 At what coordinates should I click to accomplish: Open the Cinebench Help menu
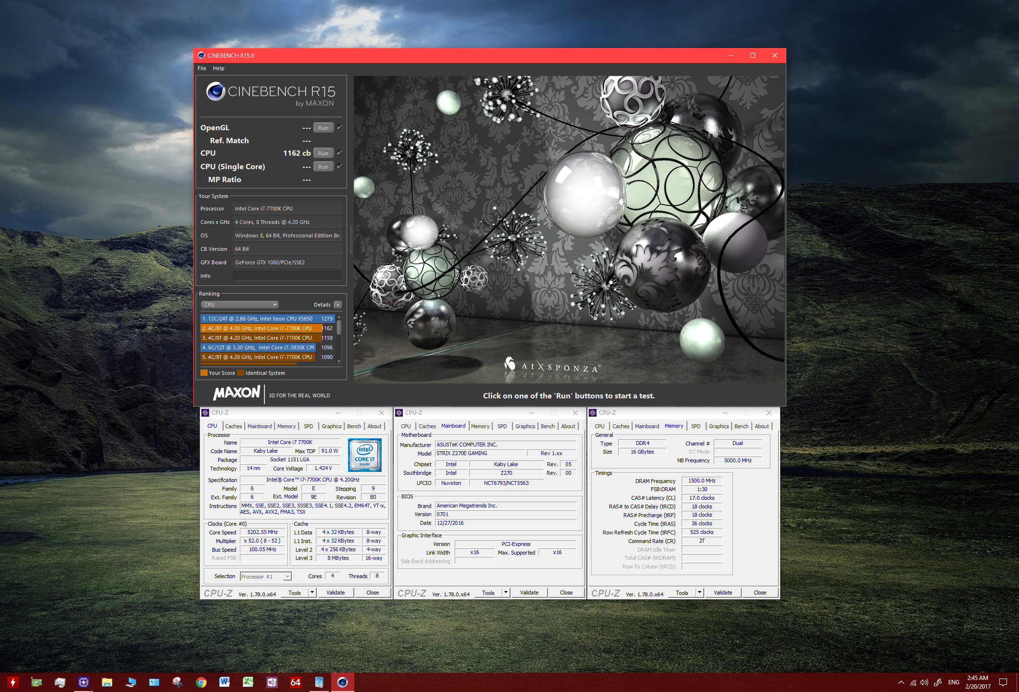click(x=219, y=68)
